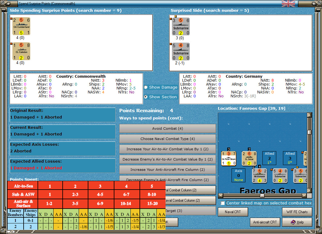Click the map horizontal scrollbar thumb
This screenshot has width=322, height=234.
(x=262, y=196)
